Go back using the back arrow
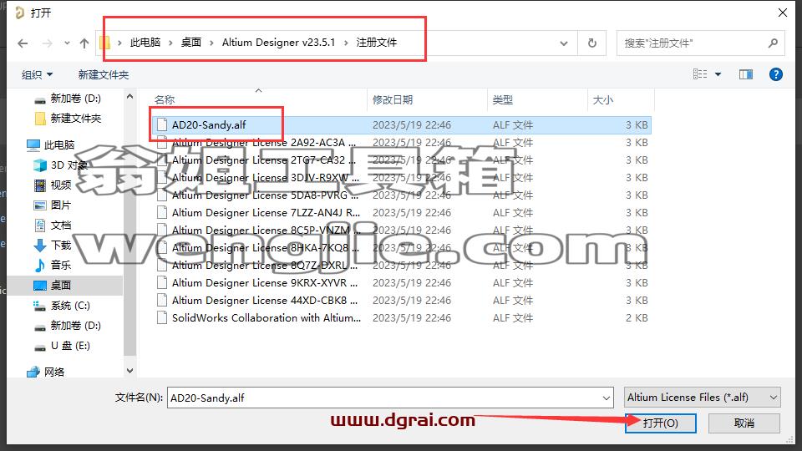 click(23, 43)
